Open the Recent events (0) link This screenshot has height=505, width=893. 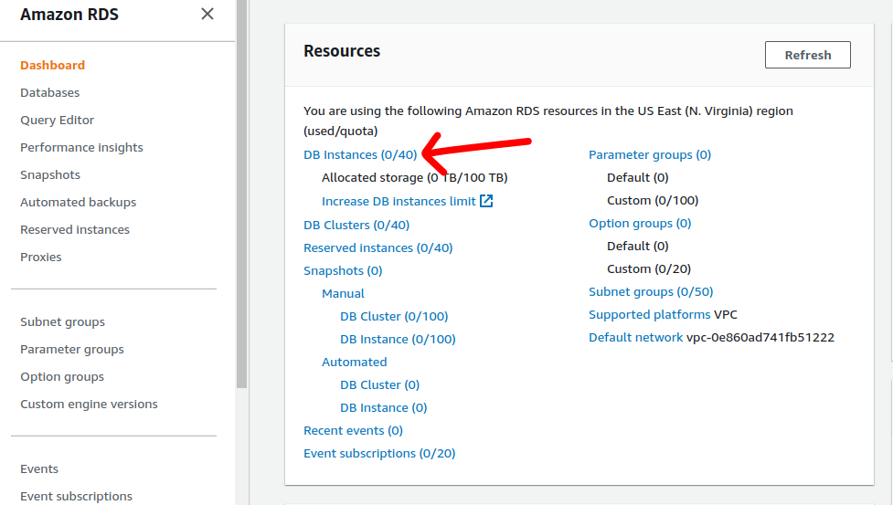pyautogui.click(x=353, y=430)
